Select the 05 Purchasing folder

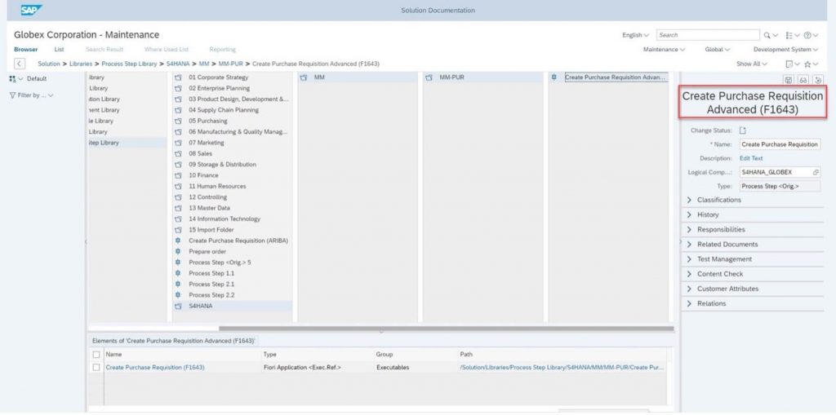point(208,121)
